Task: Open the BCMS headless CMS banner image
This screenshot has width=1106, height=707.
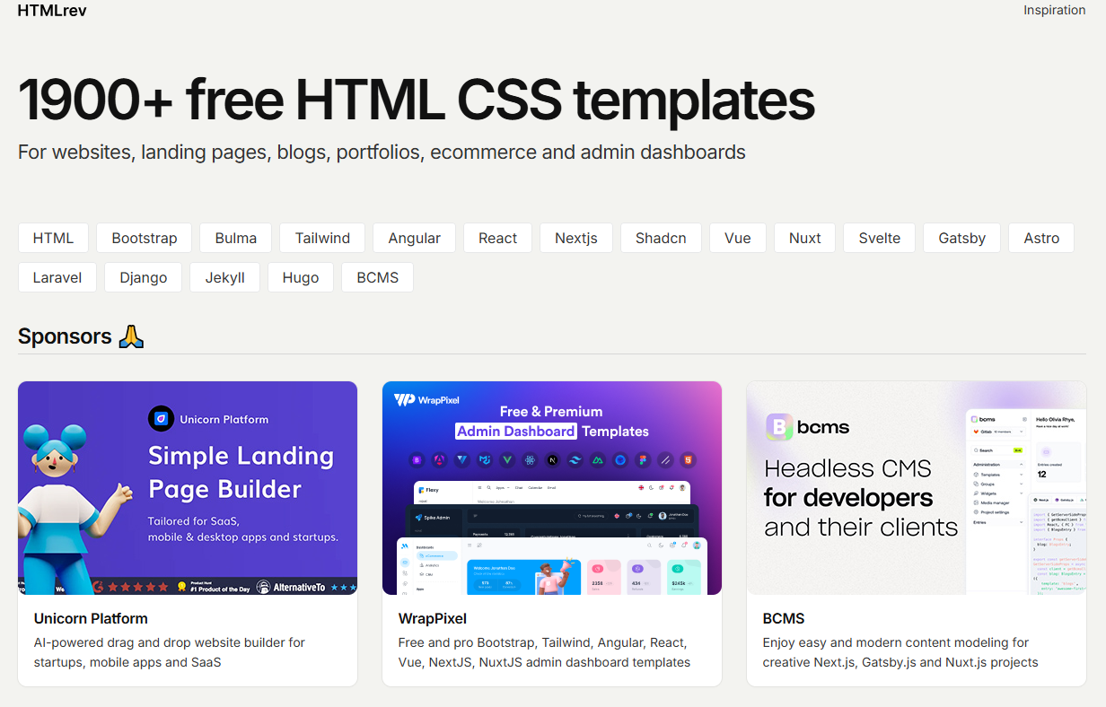Action: (x=917, y=488)
